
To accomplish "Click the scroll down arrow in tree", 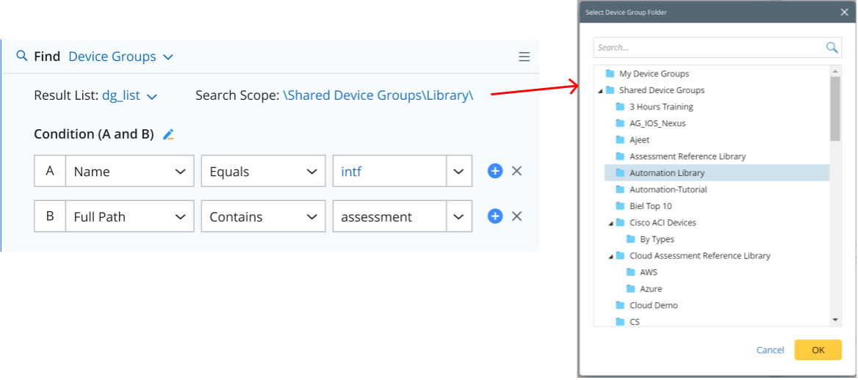I will tap(835, 320).
